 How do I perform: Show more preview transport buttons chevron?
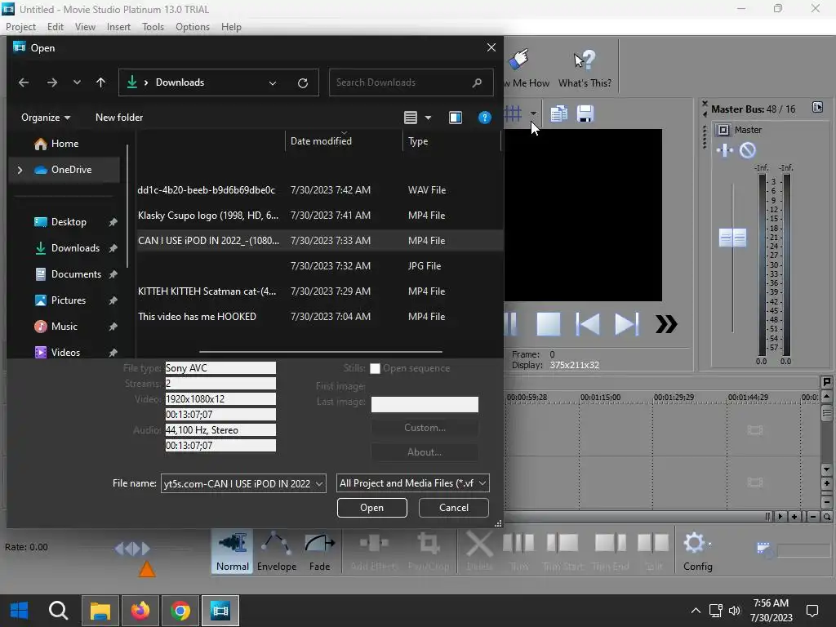[x=666, y=323]
